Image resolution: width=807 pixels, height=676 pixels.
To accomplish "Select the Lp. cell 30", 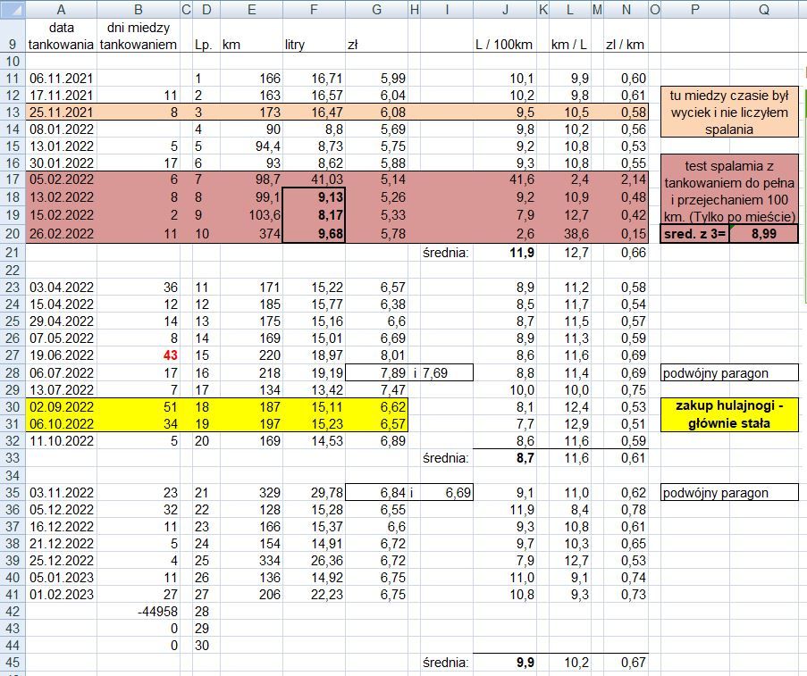I will point(206,645).
